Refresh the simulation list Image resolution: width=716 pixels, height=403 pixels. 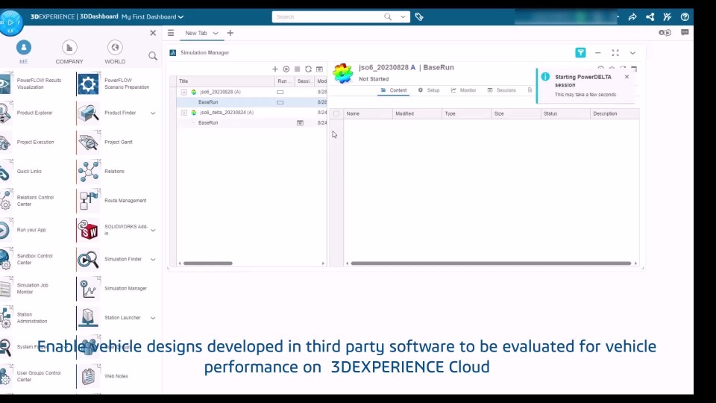308,69
